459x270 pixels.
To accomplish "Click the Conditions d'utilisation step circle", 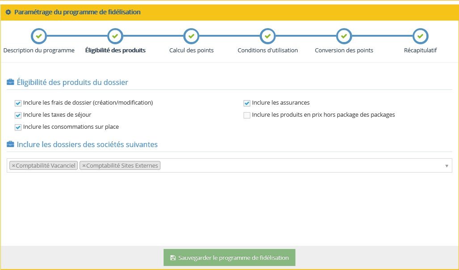I will click(x=268, y=36).
